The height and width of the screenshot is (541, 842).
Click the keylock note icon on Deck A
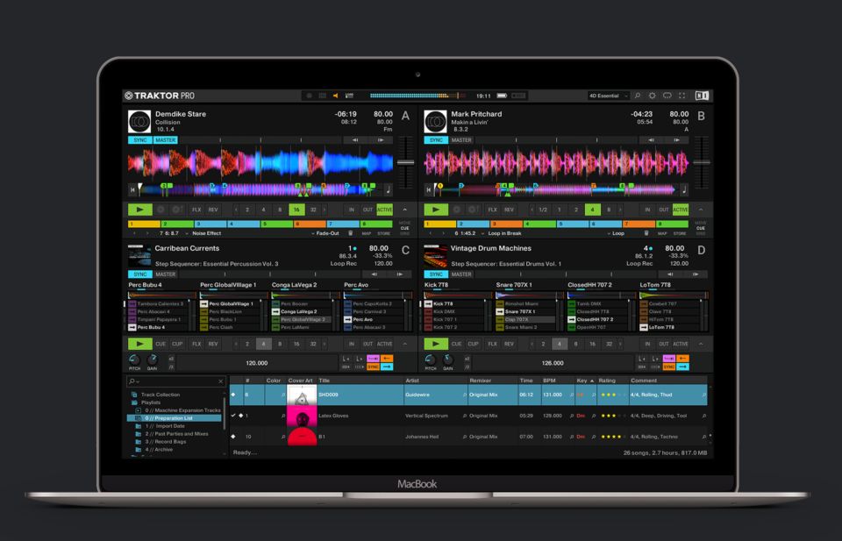[x=389, y=188]
